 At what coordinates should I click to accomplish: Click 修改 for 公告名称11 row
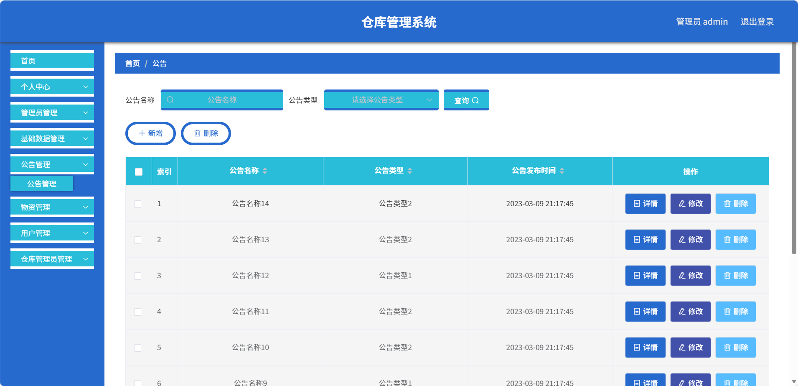(691, 312)
